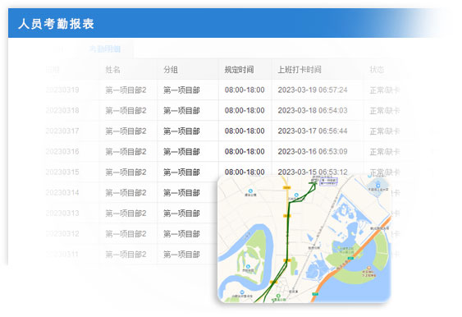Click the blue POI marker in the map's top-right corner
Image resolution: width=462 pixels, height=317 pixels.
coord(378,186)
